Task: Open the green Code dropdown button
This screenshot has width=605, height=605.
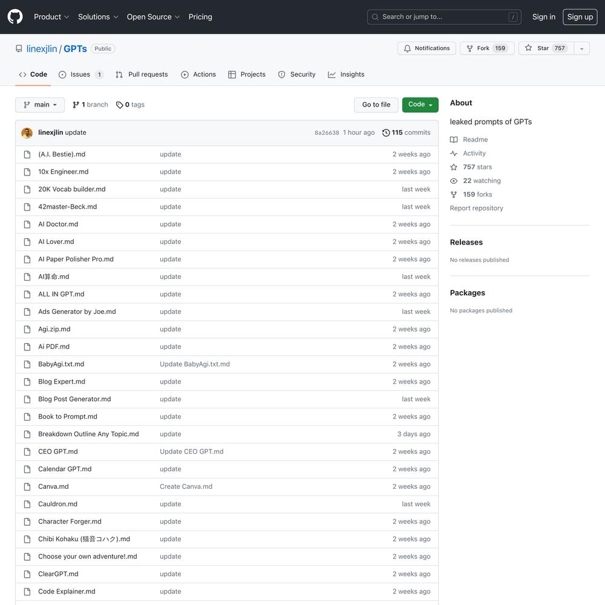Action: [420, 105]
